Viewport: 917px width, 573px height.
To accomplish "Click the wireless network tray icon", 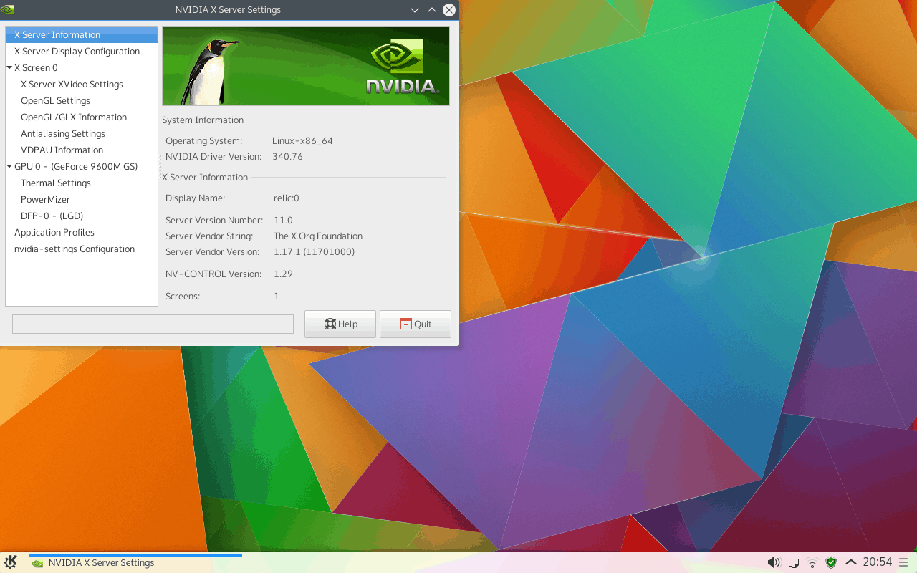I will (812, 562).
